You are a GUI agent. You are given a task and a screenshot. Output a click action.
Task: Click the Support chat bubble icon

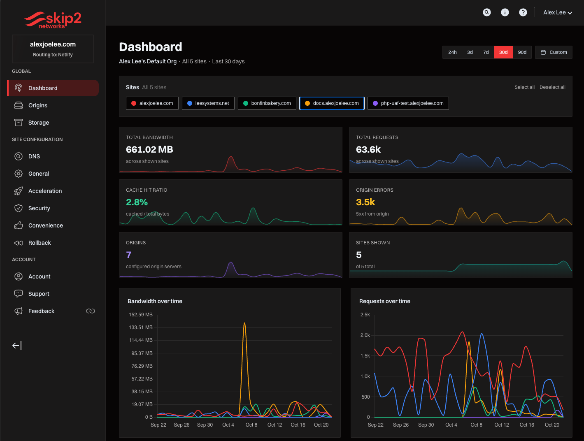pos(19,294)
